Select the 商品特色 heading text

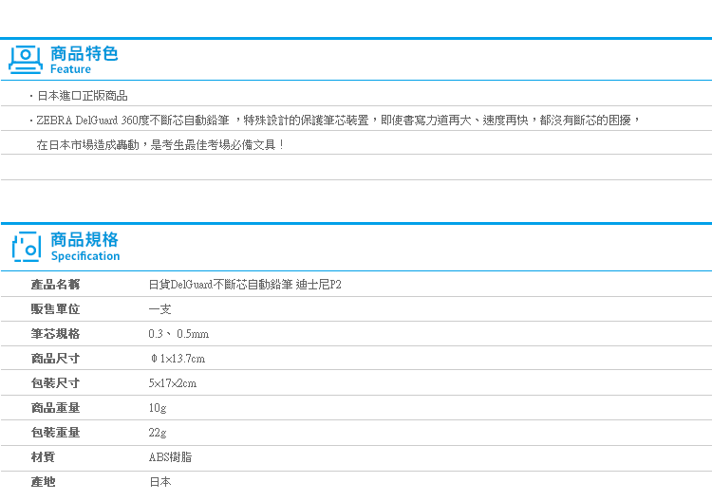point(84,53)
